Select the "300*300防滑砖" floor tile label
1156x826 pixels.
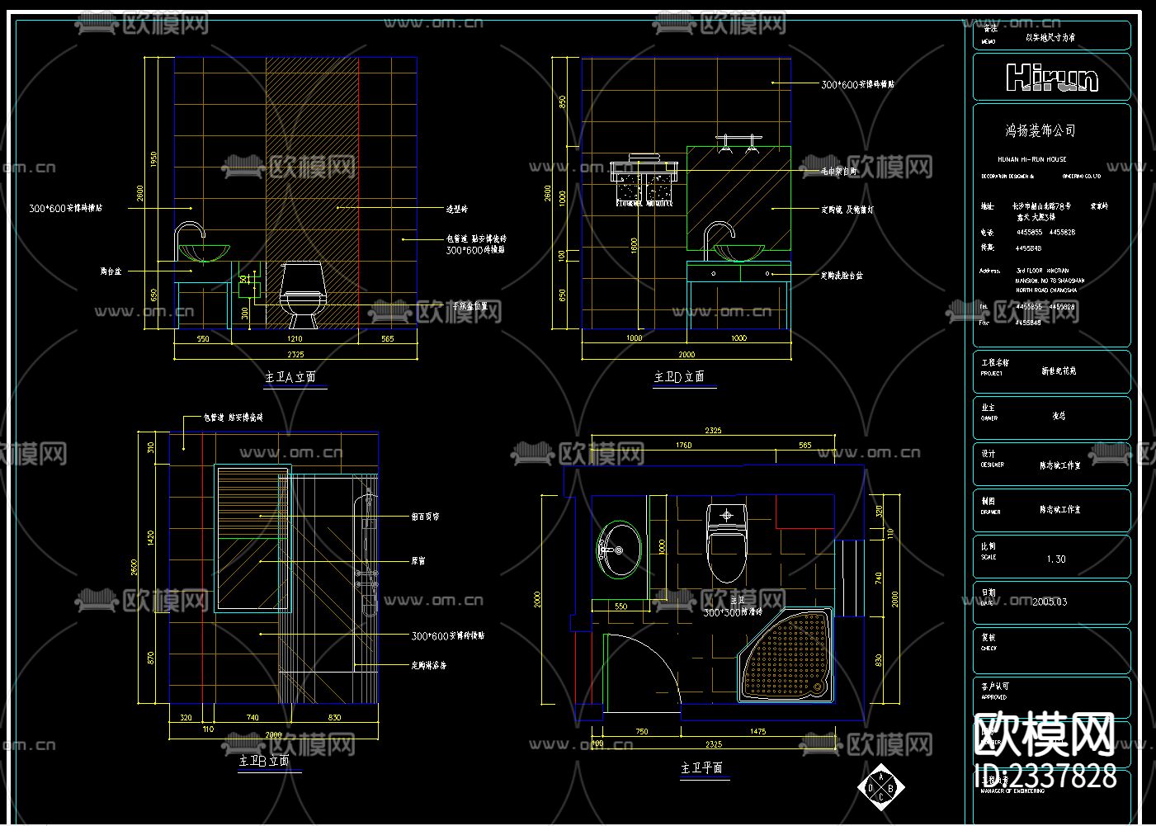point(733,613)
